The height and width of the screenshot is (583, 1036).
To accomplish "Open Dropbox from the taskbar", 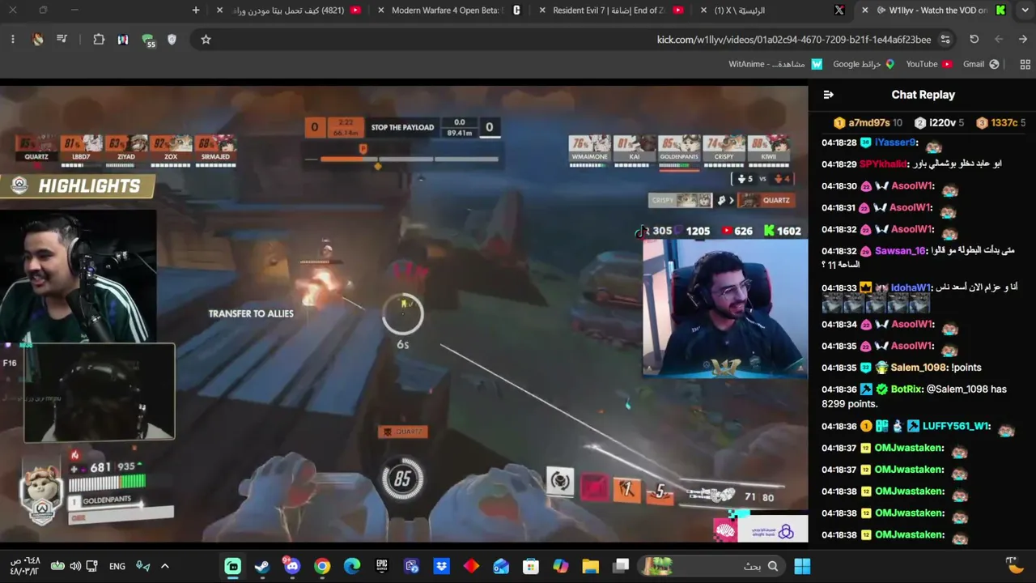I will tap(441, 566).
